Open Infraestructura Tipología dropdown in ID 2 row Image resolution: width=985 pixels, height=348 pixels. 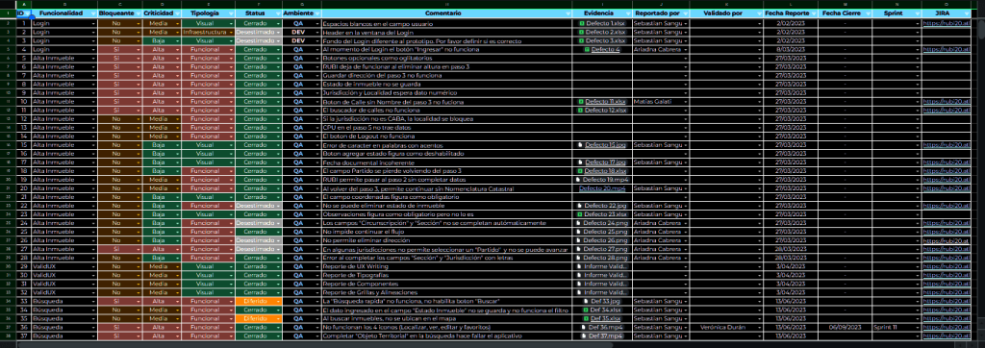(x=231, y=32)
